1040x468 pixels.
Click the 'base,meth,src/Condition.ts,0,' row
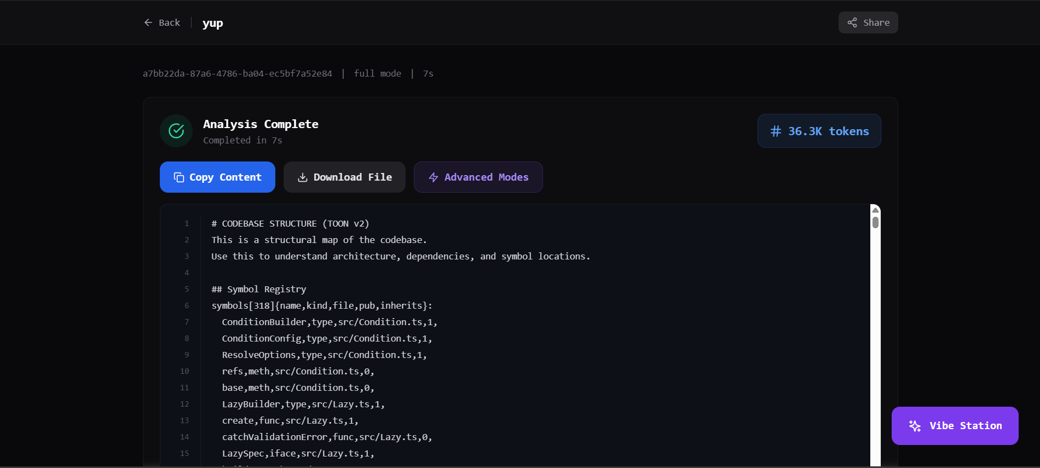(x=298, y=388)
